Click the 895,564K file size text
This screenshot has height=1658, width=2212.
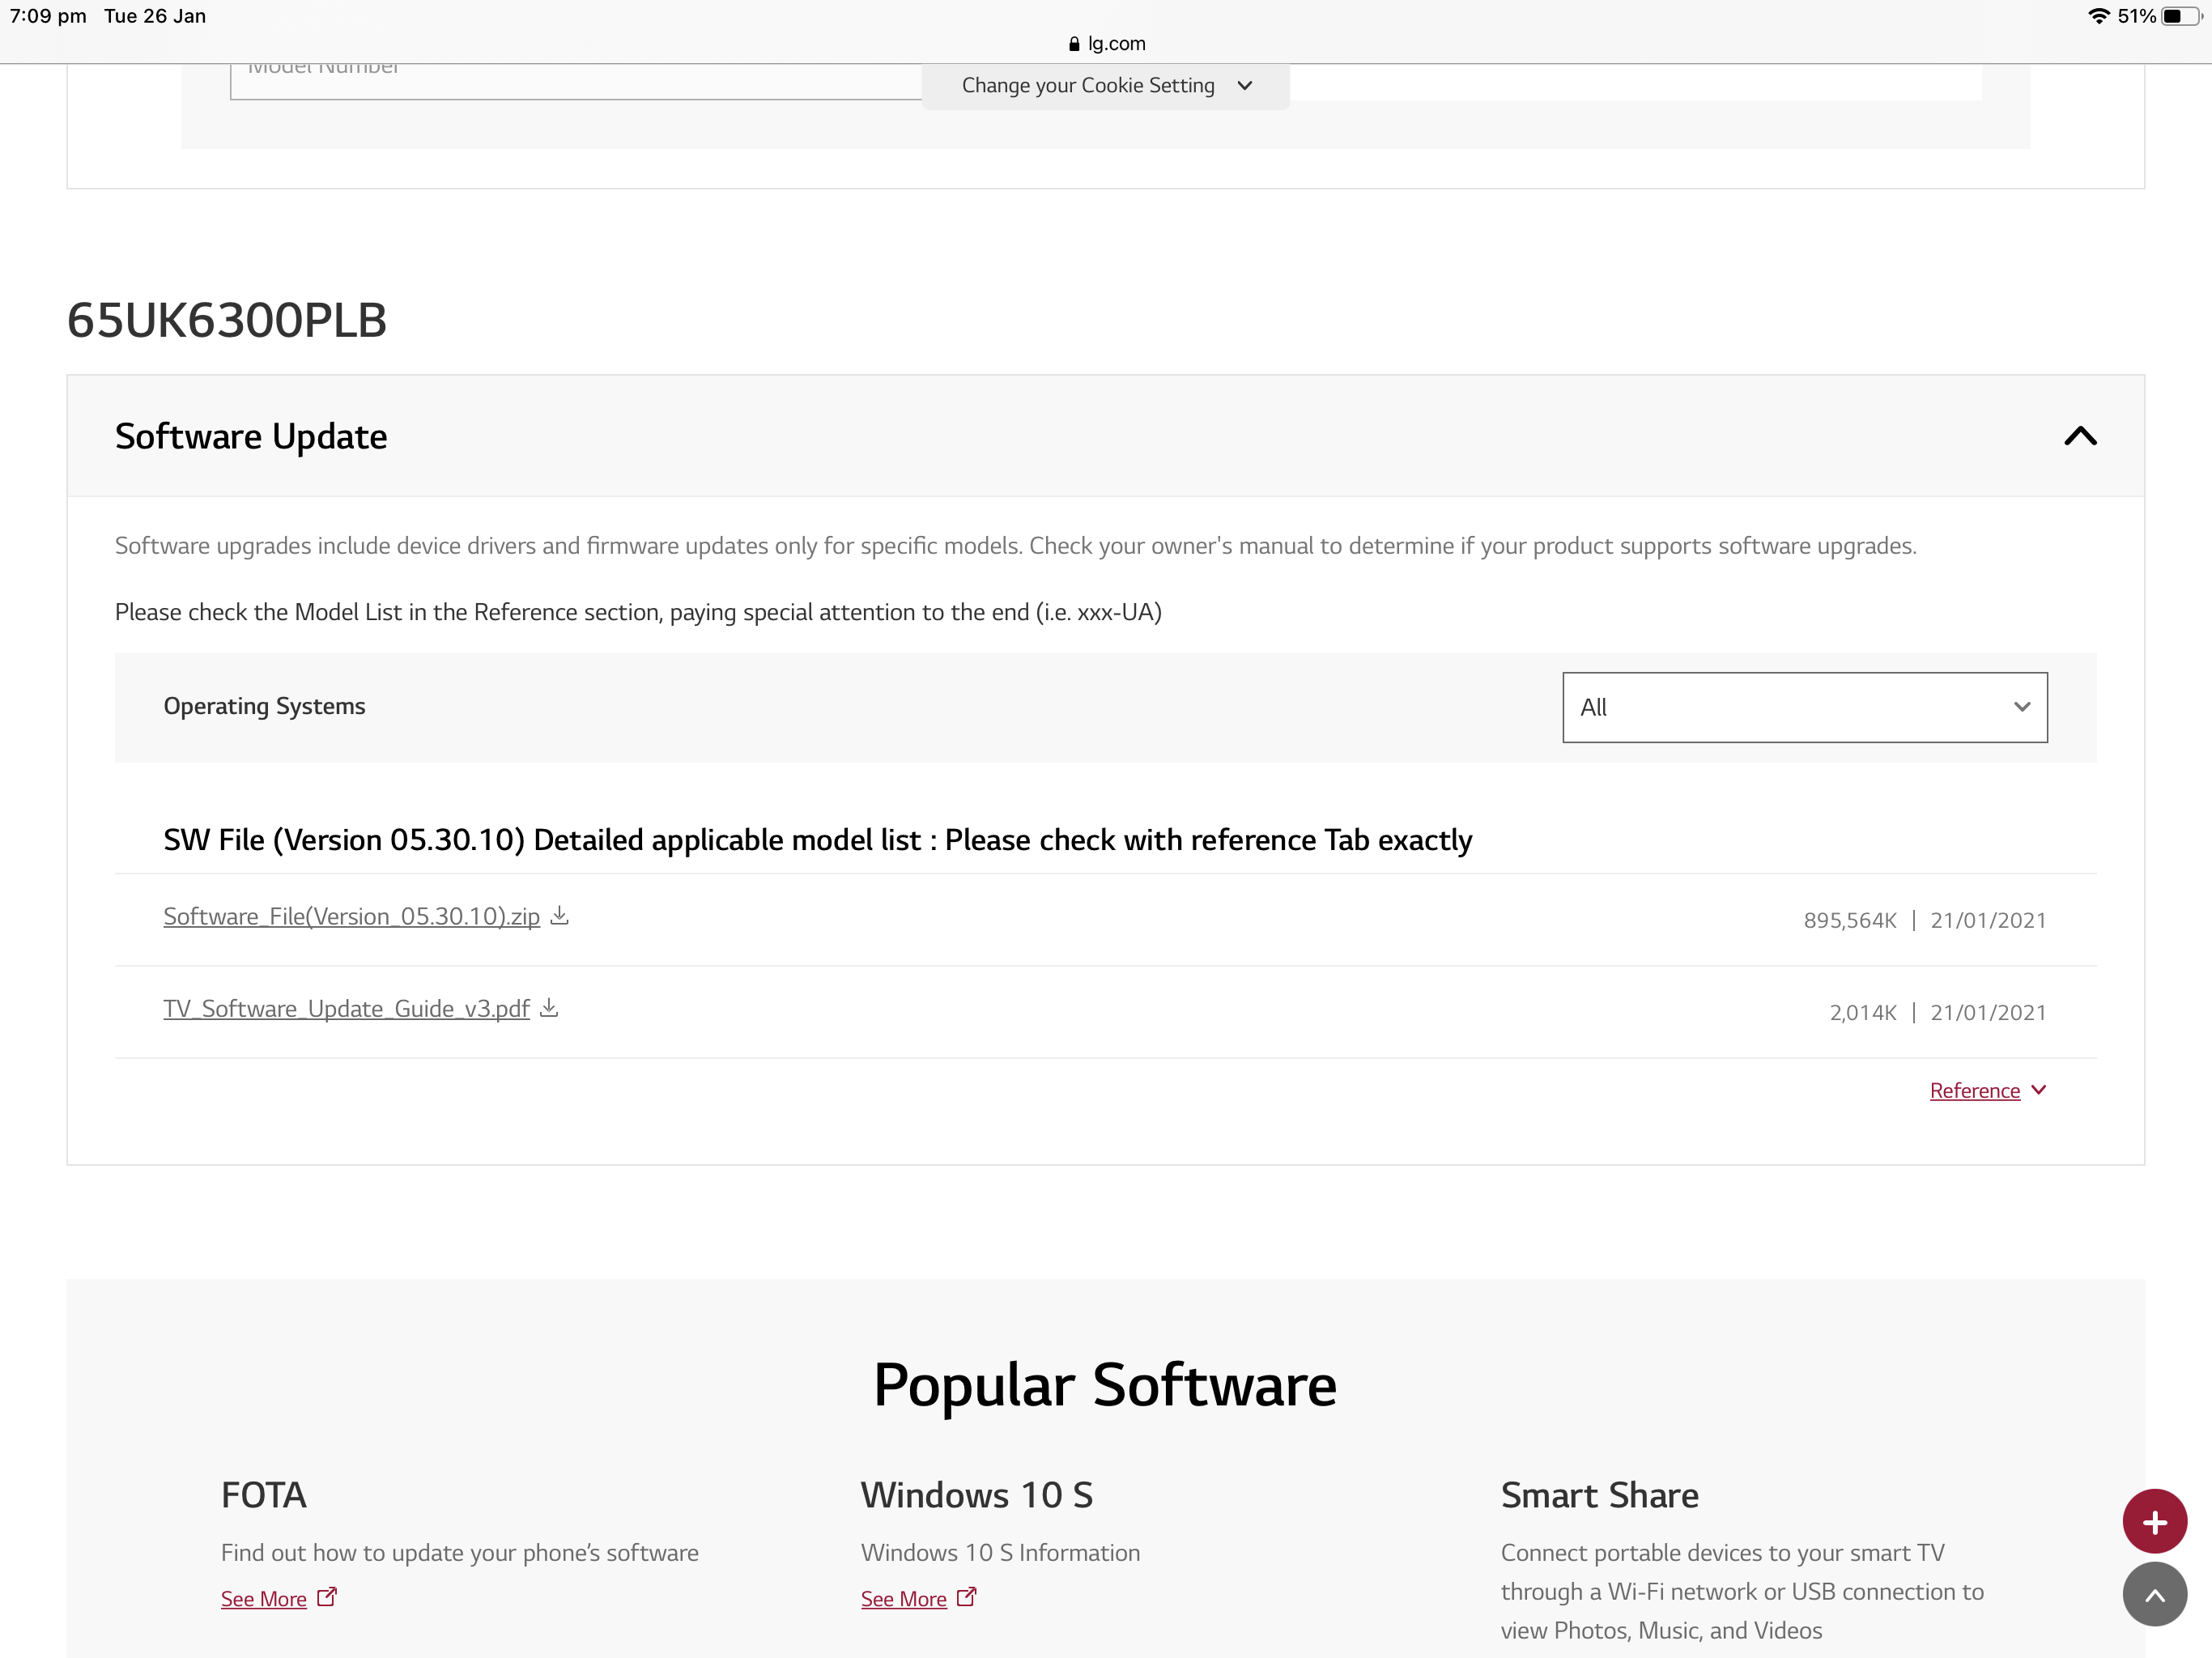(x=1849, y=920)
